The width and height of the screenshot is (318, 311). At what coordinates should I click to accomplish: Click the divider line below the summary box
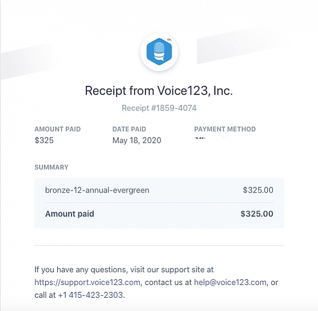click(x=159, y=246)
